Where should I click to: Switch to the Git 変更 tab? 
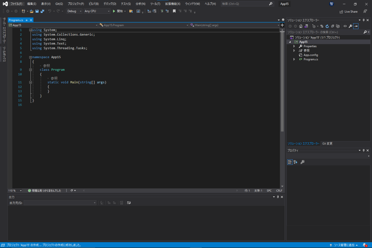[327, 143]
